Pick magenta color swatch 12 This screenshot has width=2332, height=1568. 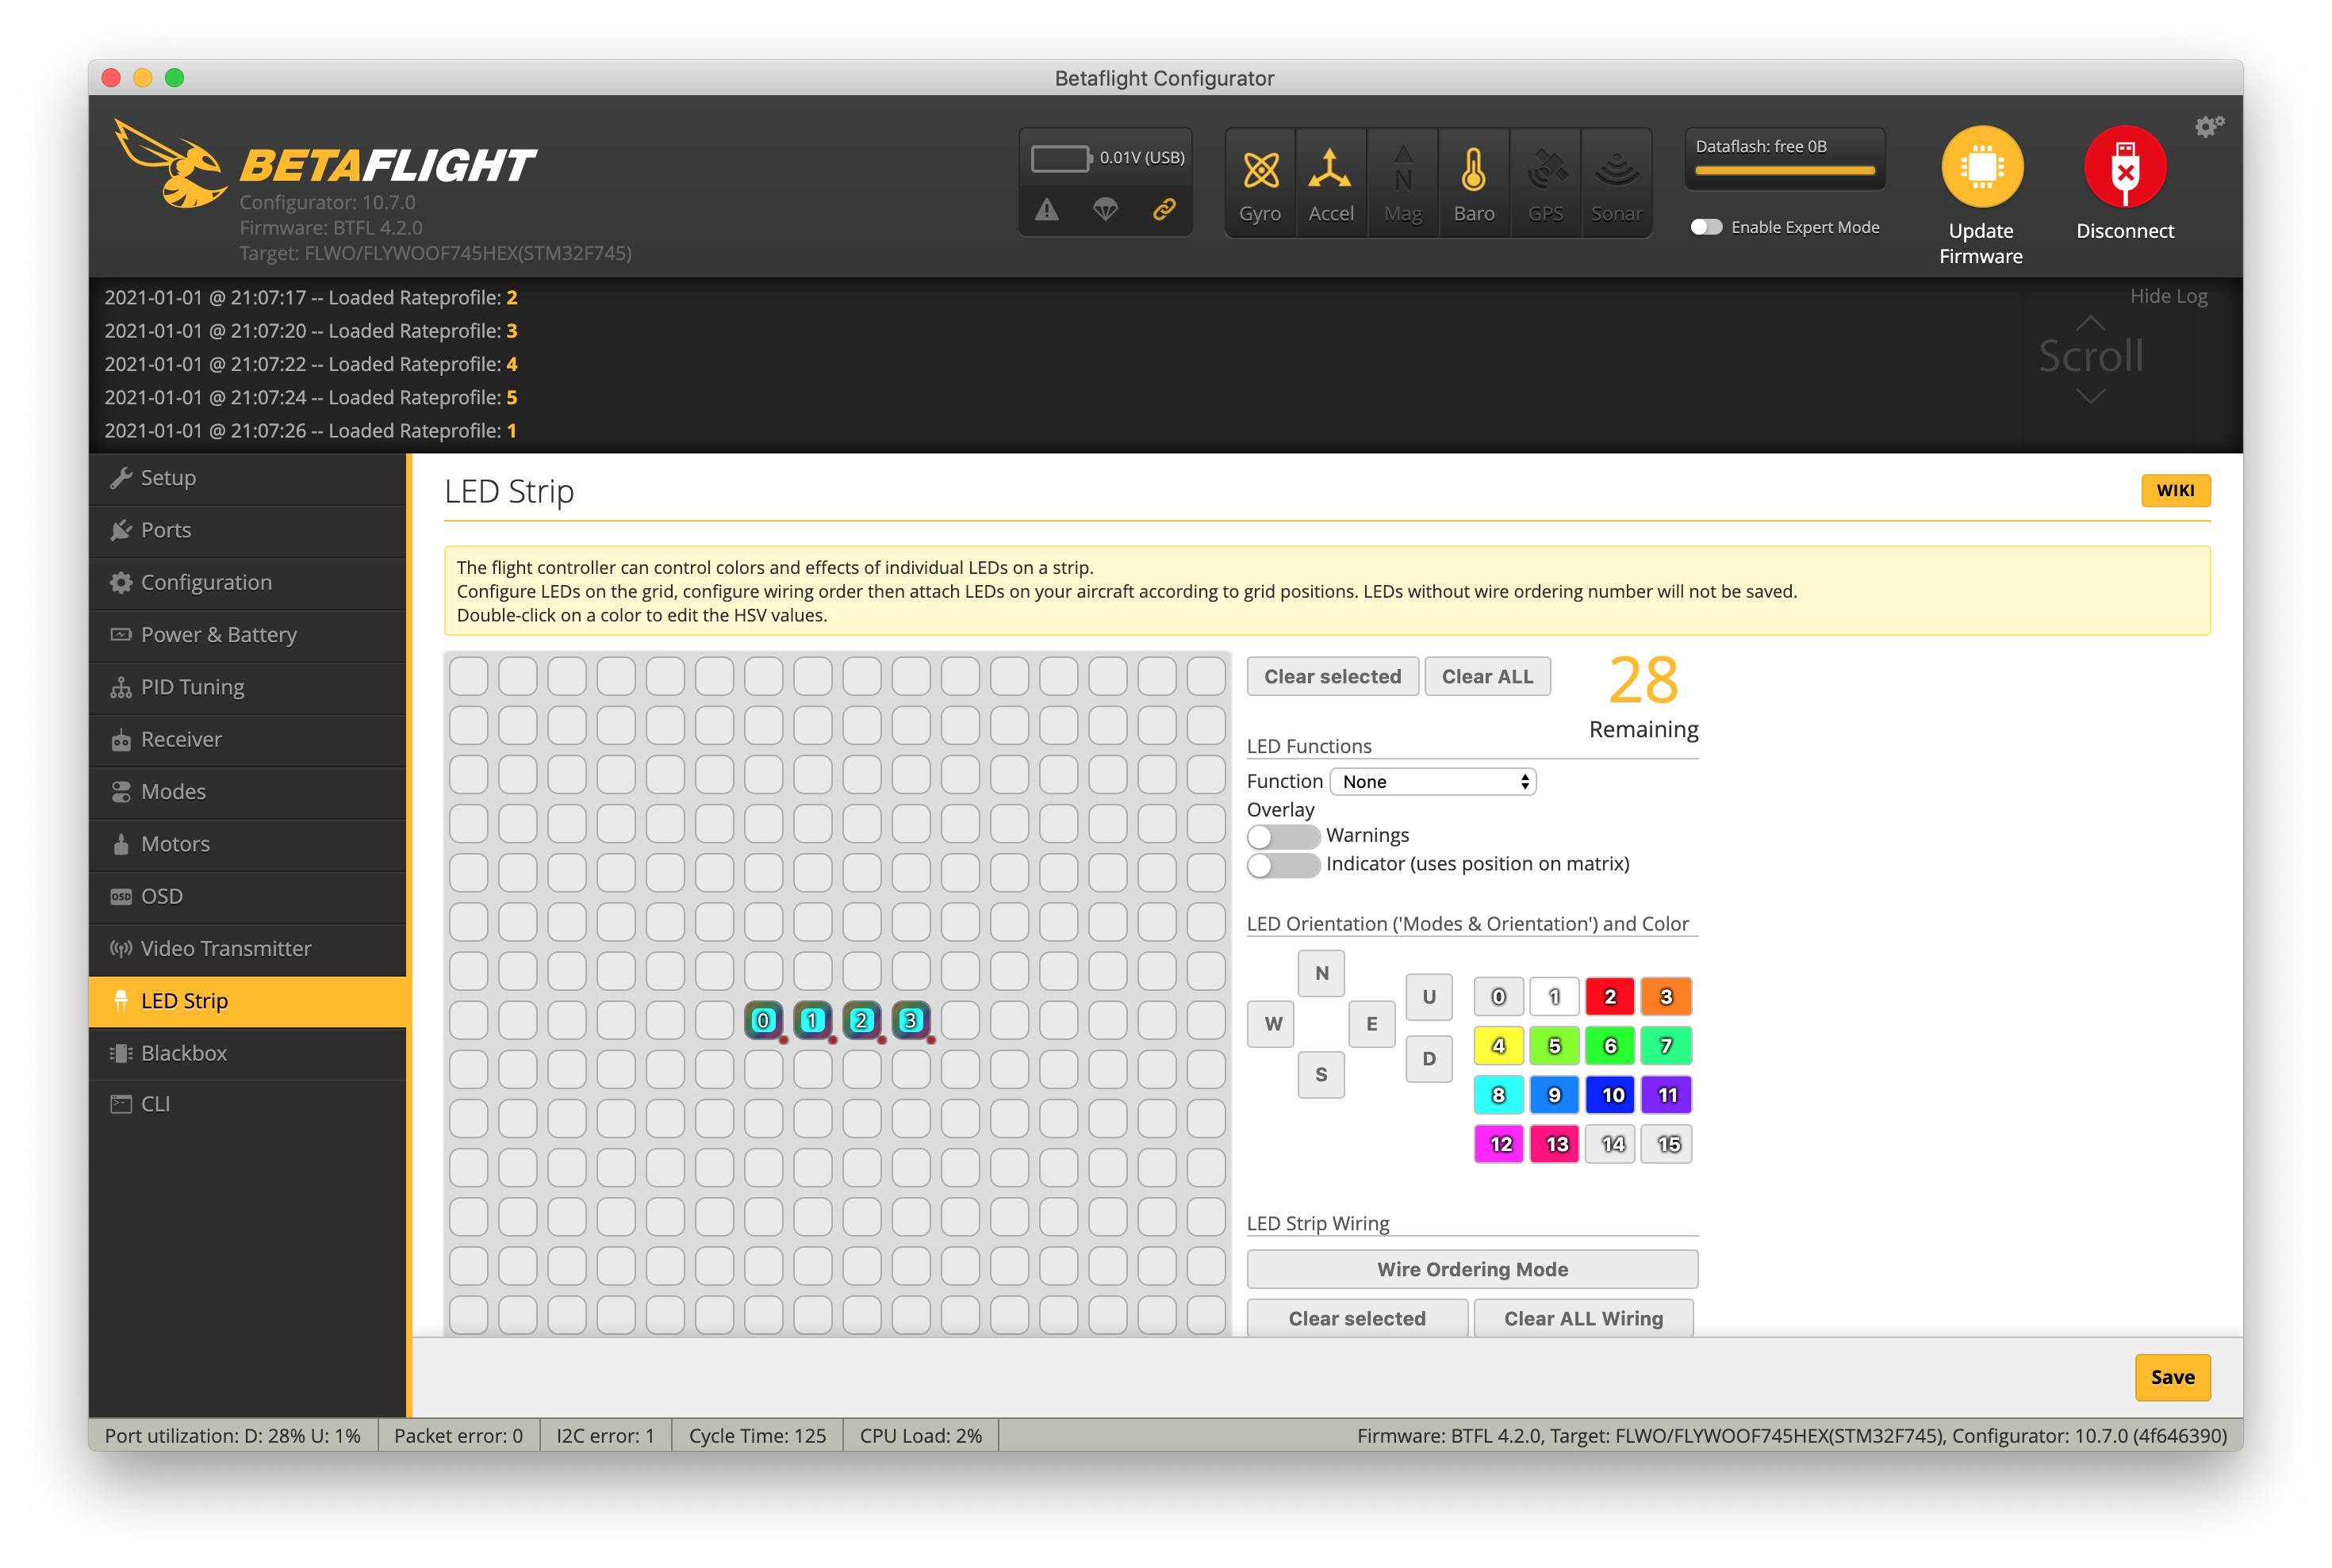click(1498, 1144)
